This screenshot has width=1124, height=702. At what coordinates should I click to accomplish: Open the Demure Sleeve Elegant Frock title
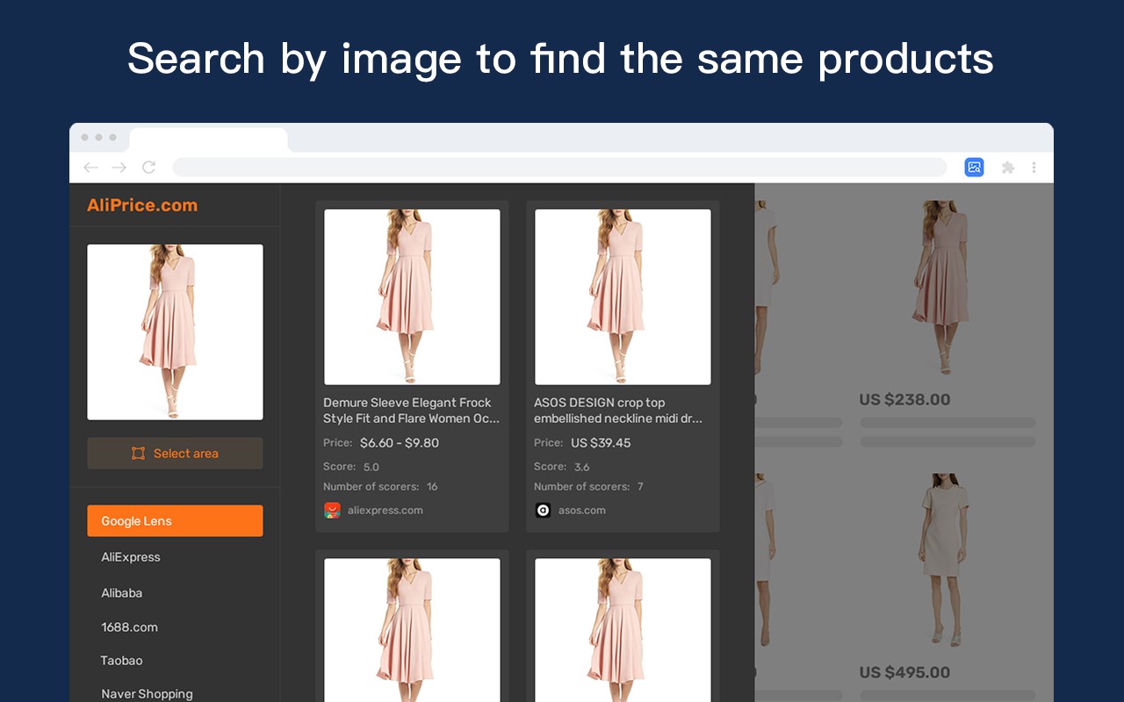click(411, 411)
